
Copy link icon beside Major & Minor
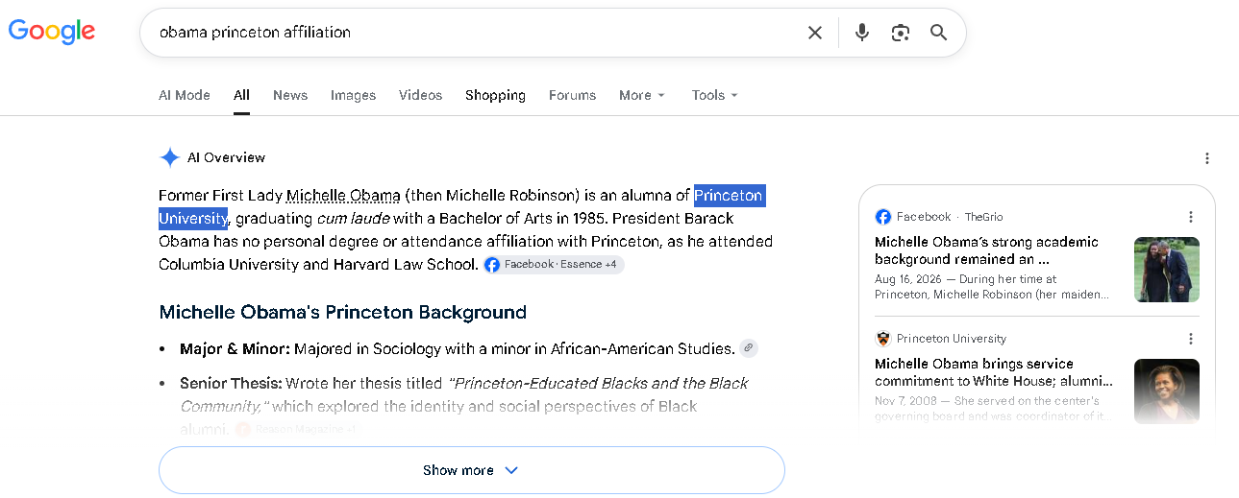pos(748,348)
